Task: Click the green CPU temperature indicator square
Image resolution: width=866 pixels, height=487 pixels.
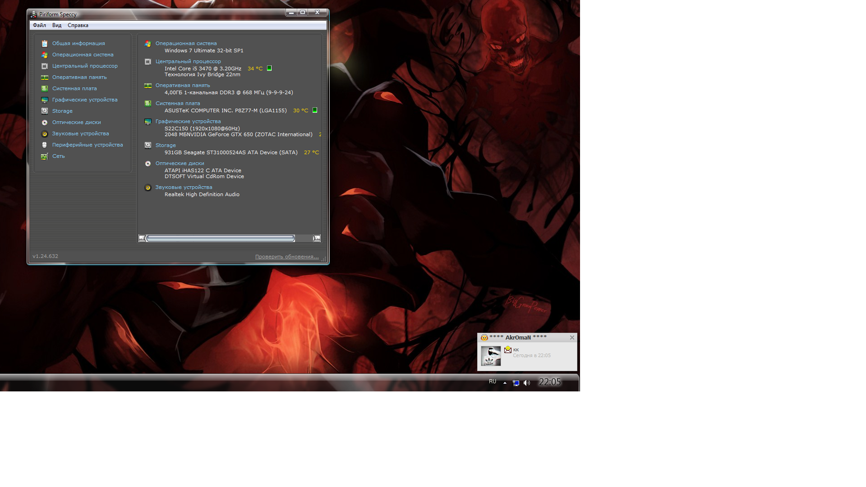Action: (x=269, y=68)
